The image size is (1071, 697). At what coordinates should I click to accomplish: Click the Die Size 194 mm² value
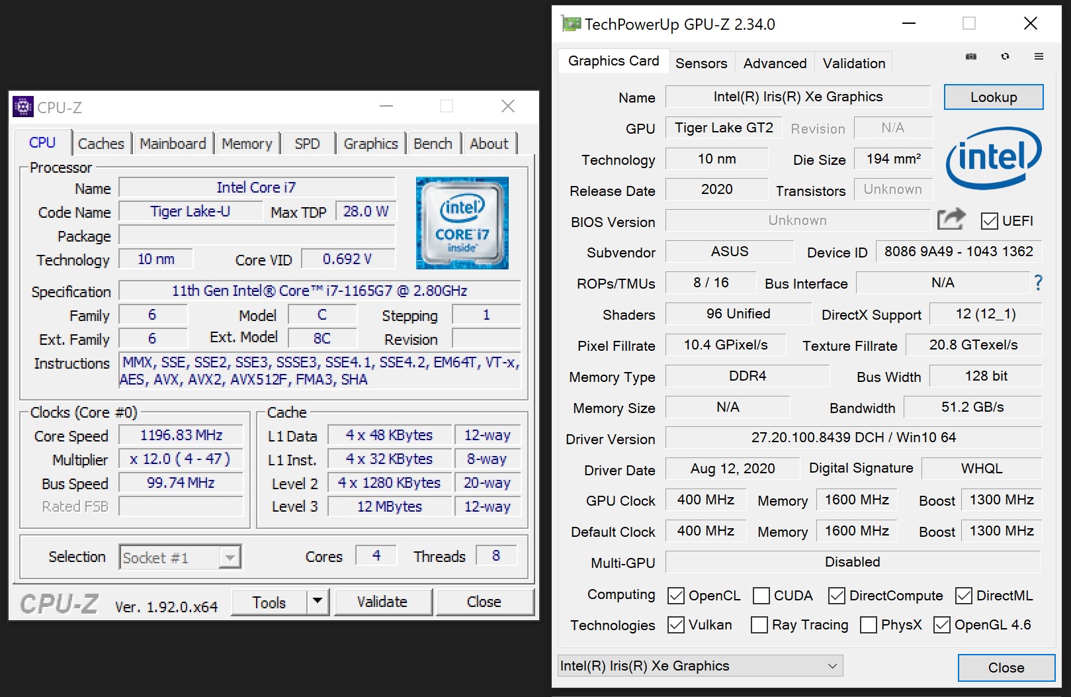coord(894,159)
